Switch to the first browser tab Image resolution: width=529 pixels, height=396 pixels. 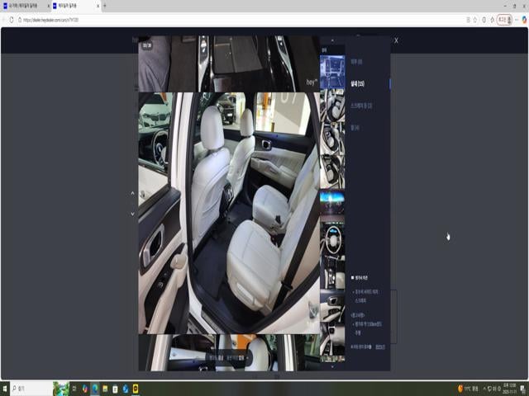point(24,6)
